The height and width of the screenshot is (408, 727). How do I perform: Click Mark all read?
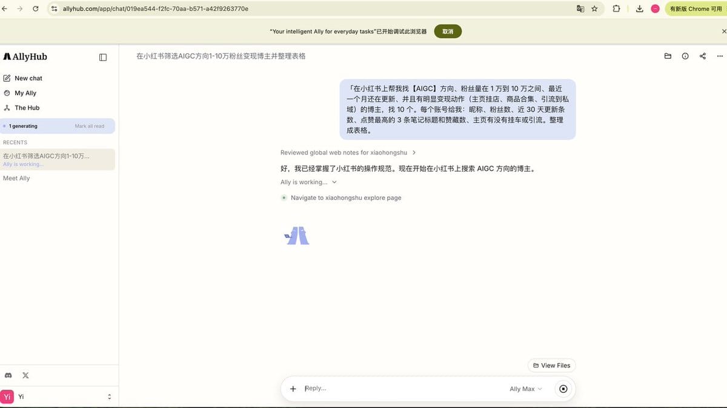coord(90,126)
